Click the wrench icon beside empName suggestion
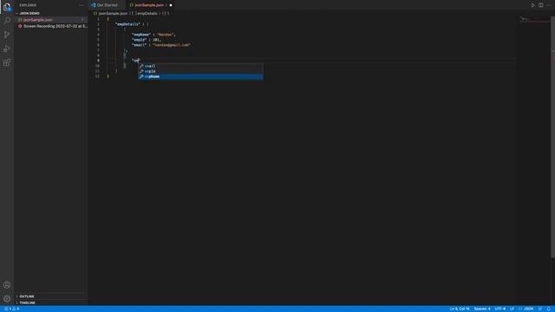 [x=141, y=77]
